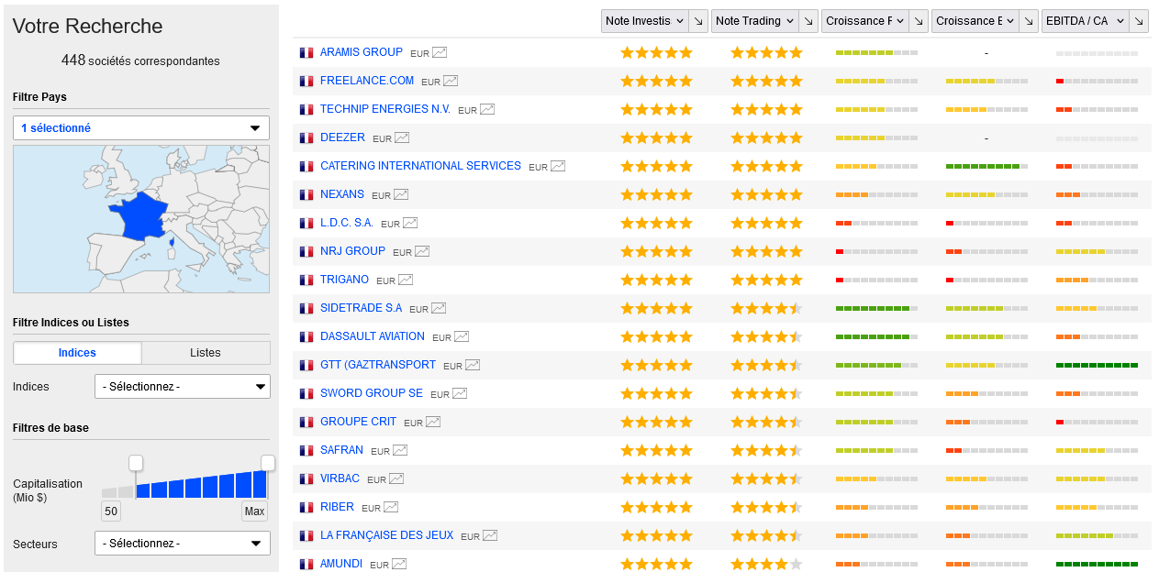Click the "448 sociétés correspondantes" text
Image resolution: width=1159 pixels, height=572 pixels.
click(140, 60)
